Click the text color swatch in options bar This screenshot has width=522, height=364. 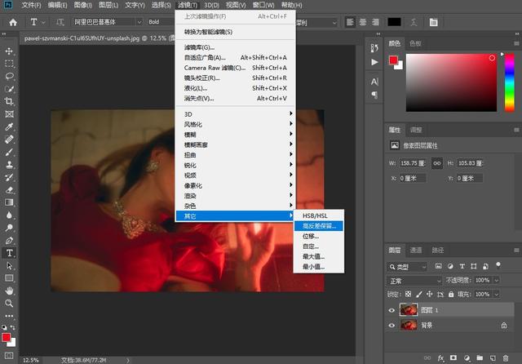(394, 22)
